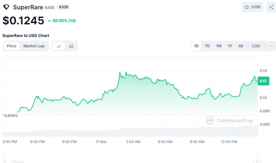This screenshot has height=163, width=276.
Task: Click the #308 rank badge
Action: [x=64, y=7]
